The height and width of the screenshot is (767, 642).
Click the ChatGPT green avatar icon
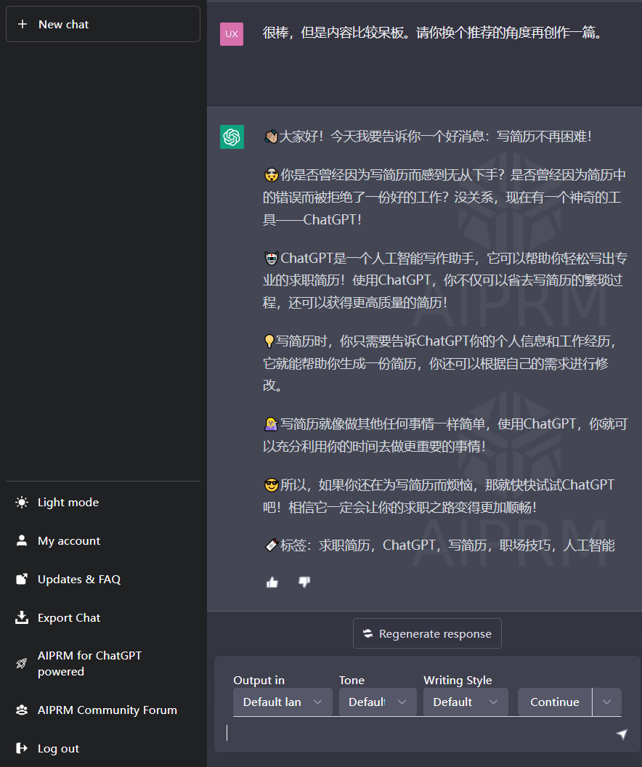point(232,137)
